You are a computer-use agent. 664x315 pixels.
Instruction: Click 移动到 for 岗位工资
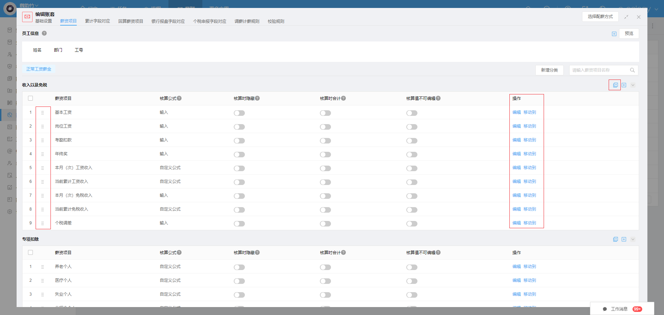coord(530,126)
